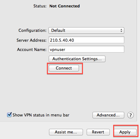Click the Configuration label

click(x=32, y=31)
